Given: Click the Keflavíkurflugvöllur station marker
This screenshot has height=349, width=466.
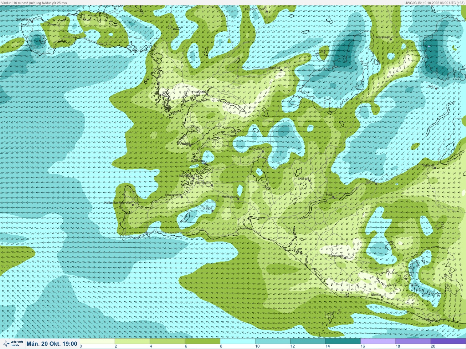Looking at the screenshot, I should click(133, 205).
